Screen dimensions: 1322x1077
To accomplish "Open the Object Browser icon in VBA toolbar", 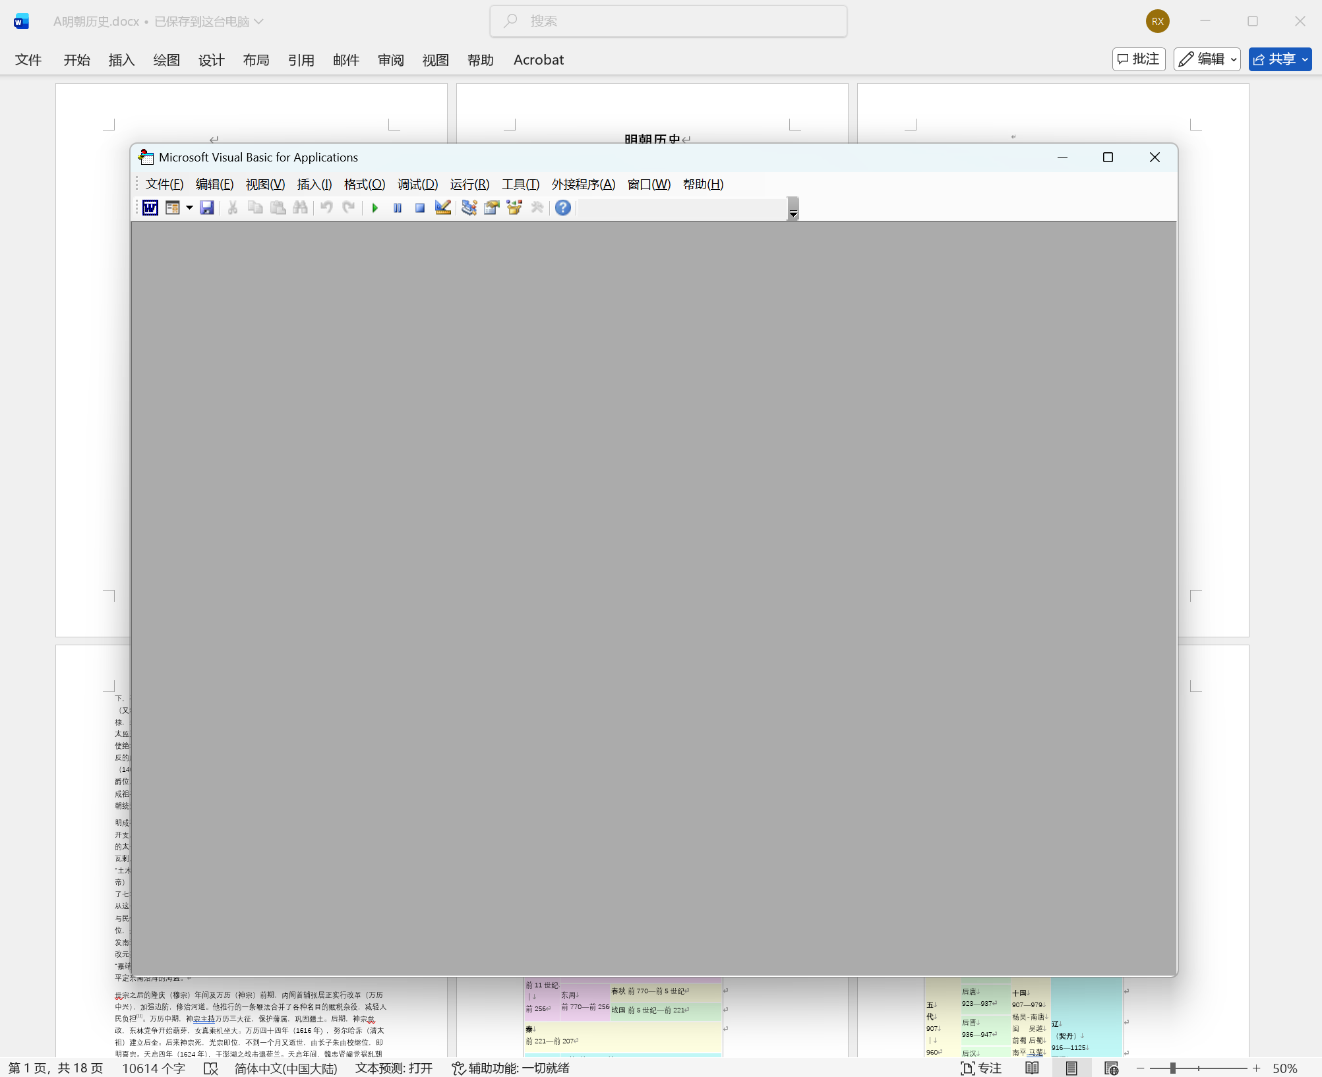I will (514, 208).
